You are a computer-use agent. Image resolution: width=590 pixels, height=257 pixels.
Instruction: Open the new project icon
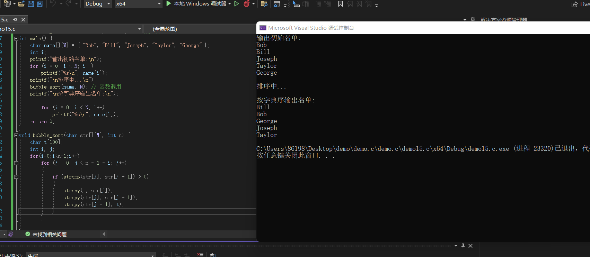(x=7, y=4)
